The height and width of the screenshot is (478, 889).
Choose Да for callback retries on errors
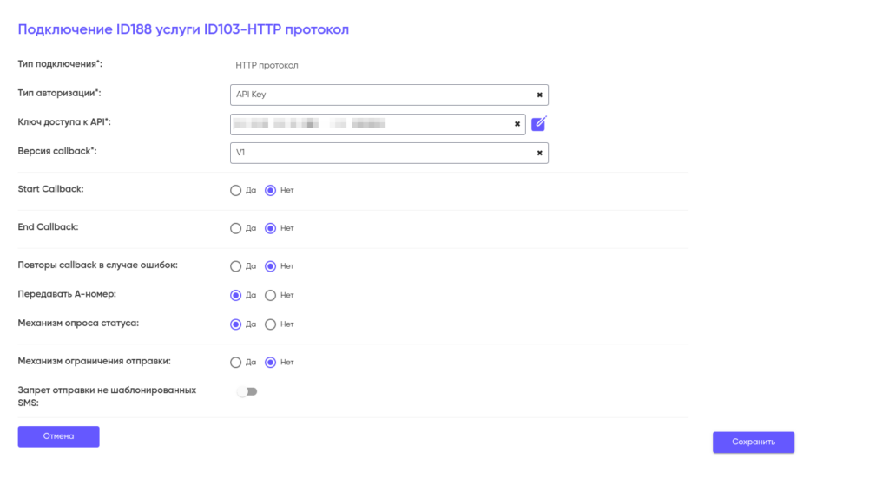click(235, 266)
